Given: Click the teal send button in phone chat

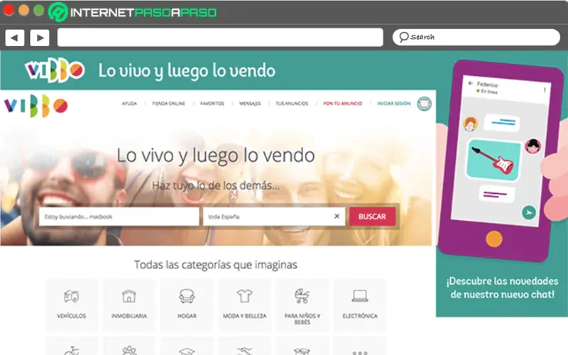Looking at the screenshot, I should [529, 212].
